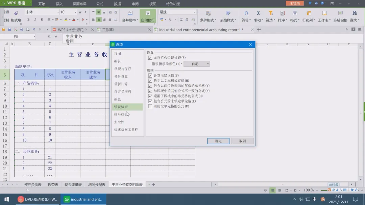365x205 pixels.
Task: Select 快速访问工具栏 in the options list
Action: click(127, 129)
